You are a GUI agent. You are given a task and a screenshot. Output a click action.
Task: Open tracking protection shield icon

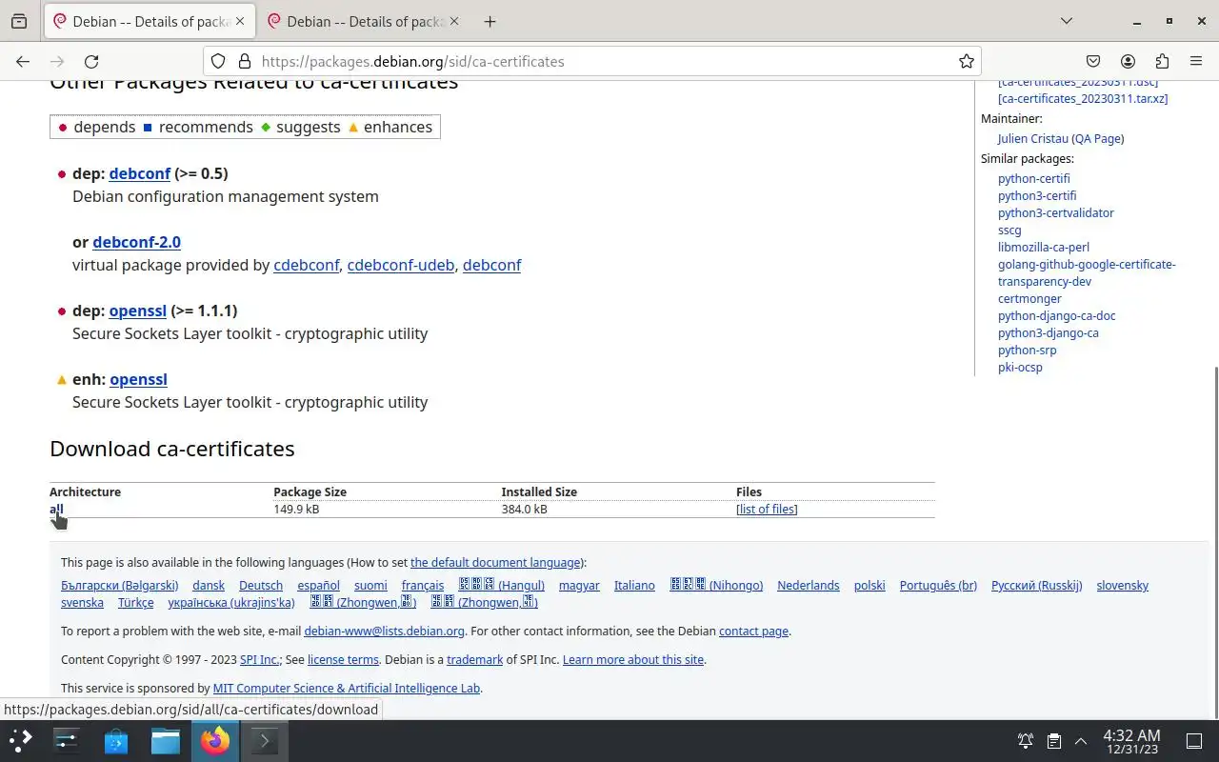point(218,61)
